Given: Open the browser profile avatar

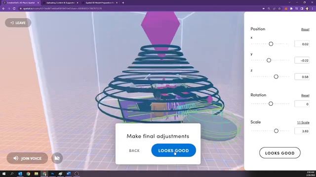Looking at the screenshot, I should (307, 9).
